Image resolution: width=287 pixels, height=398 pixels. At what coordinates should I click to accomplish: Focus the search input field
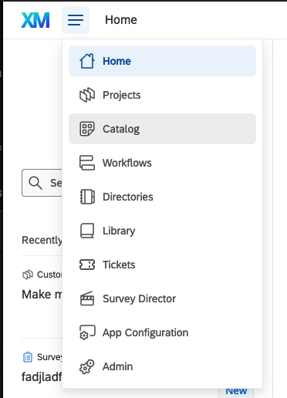42,183
